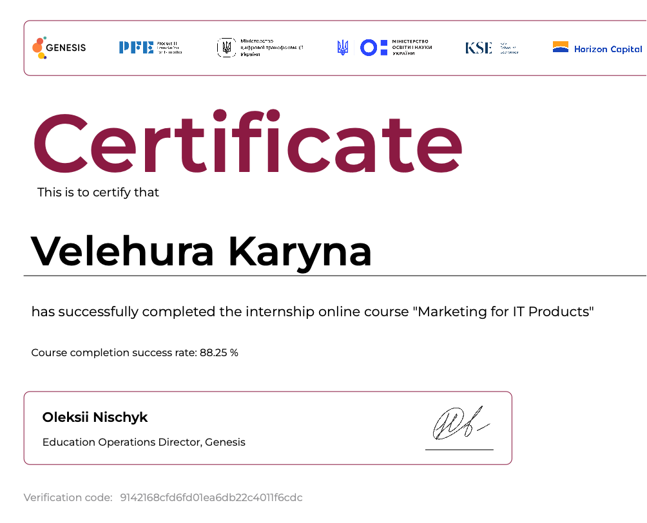Click the 'This is to certify that' text
Screen dimensions: 647x523
click(x=98, y=192)
